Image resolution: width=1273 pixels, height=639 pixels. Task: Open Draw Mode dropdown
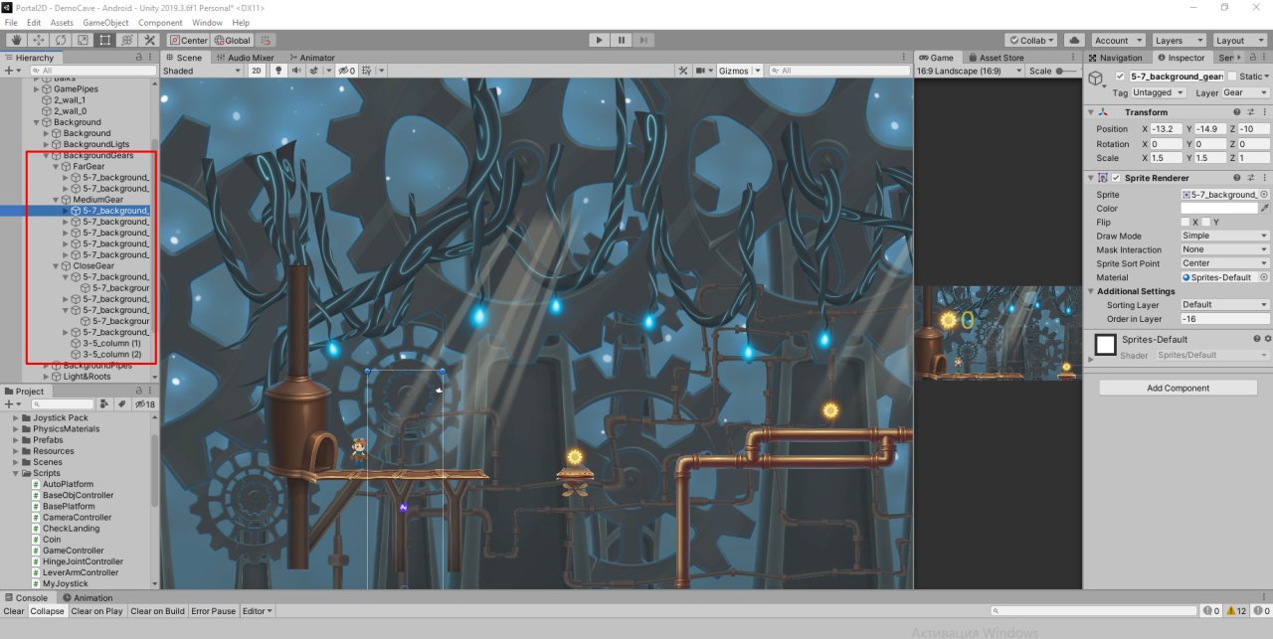click(1225, 236)
